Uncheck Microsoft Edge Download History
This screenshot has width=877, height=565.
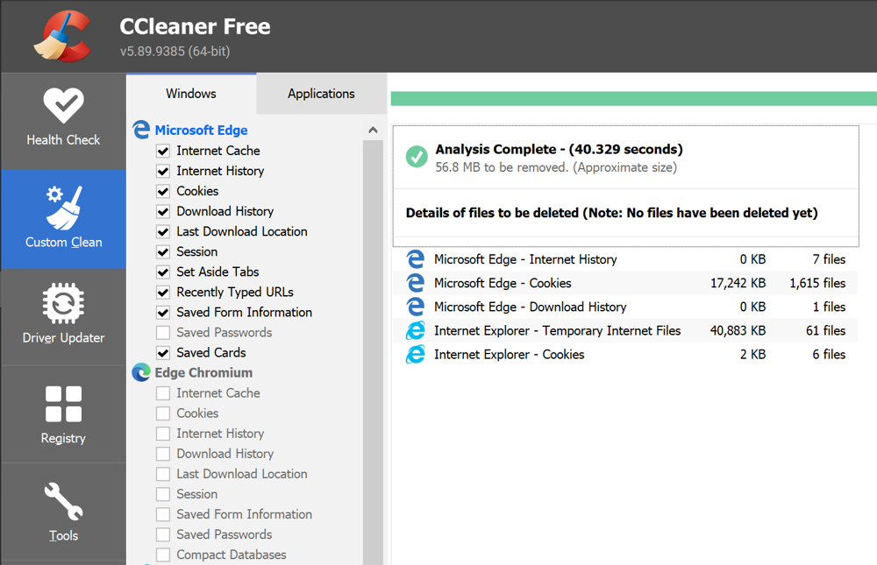point(163,211)
